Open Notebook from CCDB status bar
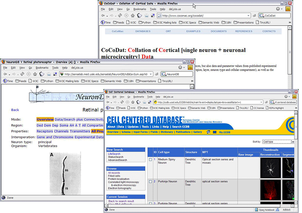This screenshot has height=213, width=302. pyautogui.click(x=266, y=210)
